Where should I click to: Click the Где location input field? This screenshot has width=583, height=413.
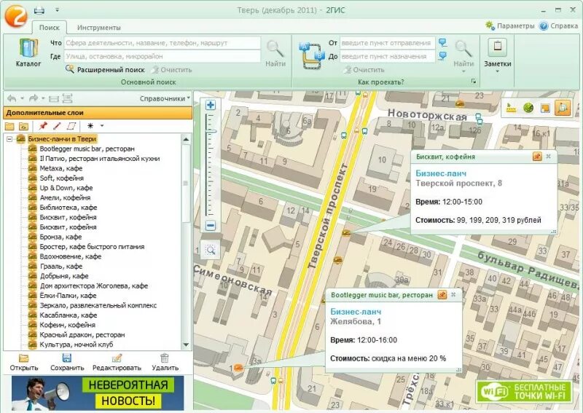162,57
